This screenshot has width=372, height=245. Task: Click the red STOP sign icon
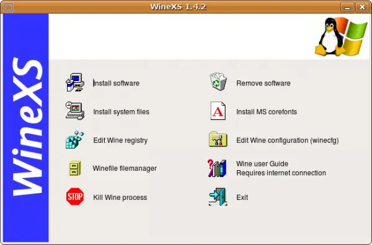click(x=75, y=197)
